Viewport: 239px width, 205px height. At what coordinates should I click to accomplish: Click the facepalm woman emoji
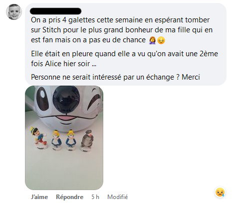(x=153, y=40)
